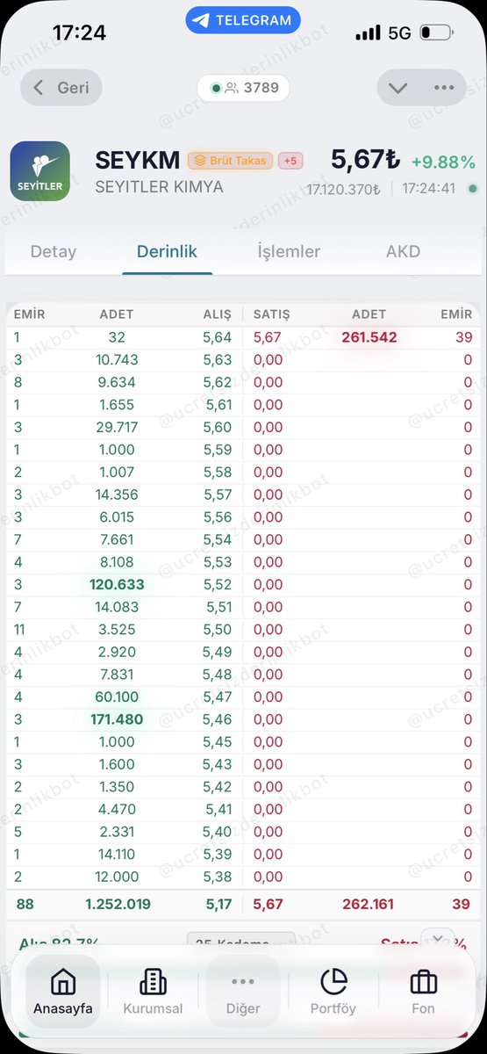Tap the +5 badge next to Brüt Takas
The width and height of the screenshot is (487, 1054).
[290, 162]
